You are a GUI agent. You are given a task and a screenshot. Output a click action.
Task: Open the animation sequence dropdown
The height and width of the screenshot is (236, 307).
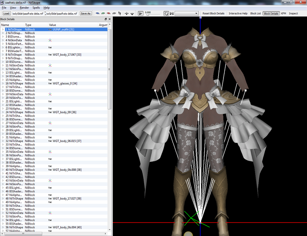click(x=186, y=14)
